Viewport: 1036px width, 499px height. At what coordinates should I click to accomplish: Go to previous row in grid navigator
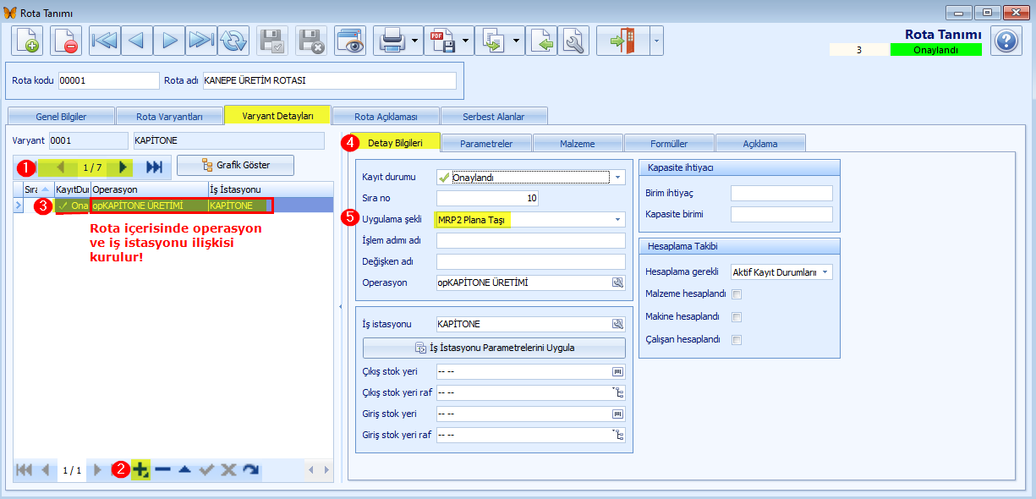pyautogui.click(x=46, y=469)
